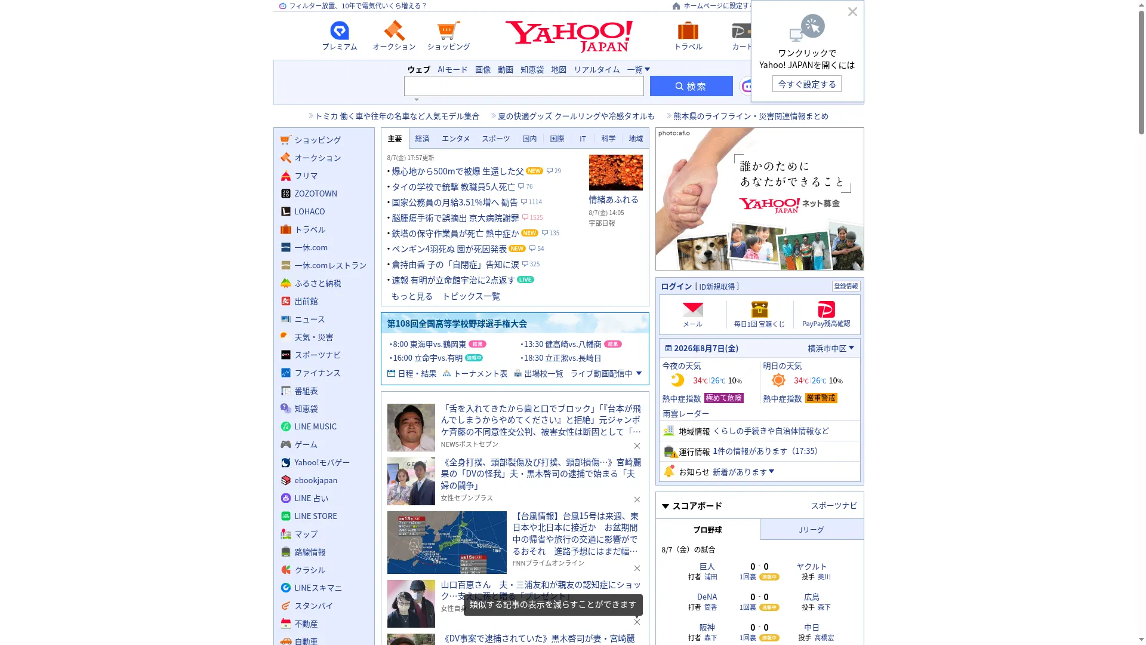This screenshot has height=645, width=1146.
Task: Open the トピックス一覧 link
Action: (x=471, y=296)
